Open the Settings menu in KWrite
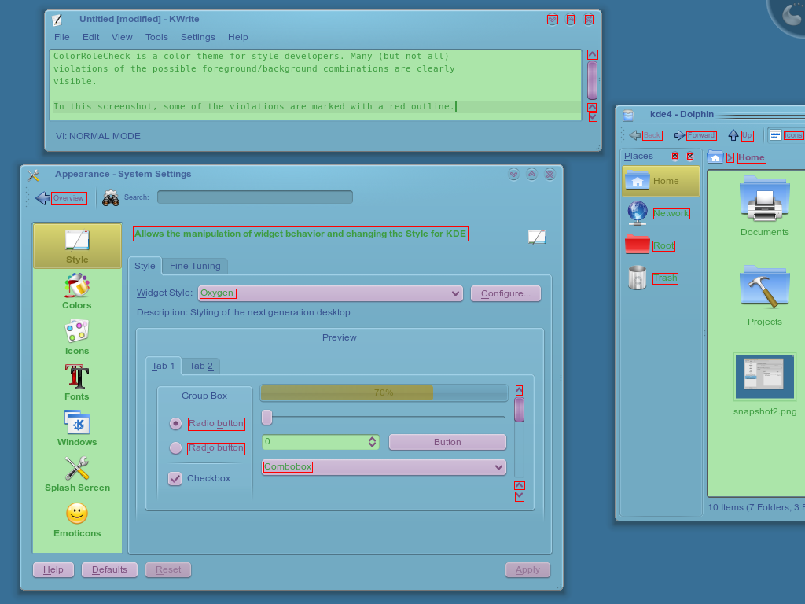Viewport: 805px width, 604px height. coord(197,37)
